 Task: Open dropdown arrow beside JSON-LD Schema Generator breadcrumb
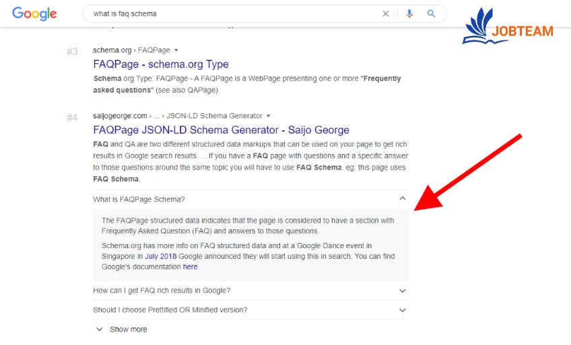tap(268, 116)
